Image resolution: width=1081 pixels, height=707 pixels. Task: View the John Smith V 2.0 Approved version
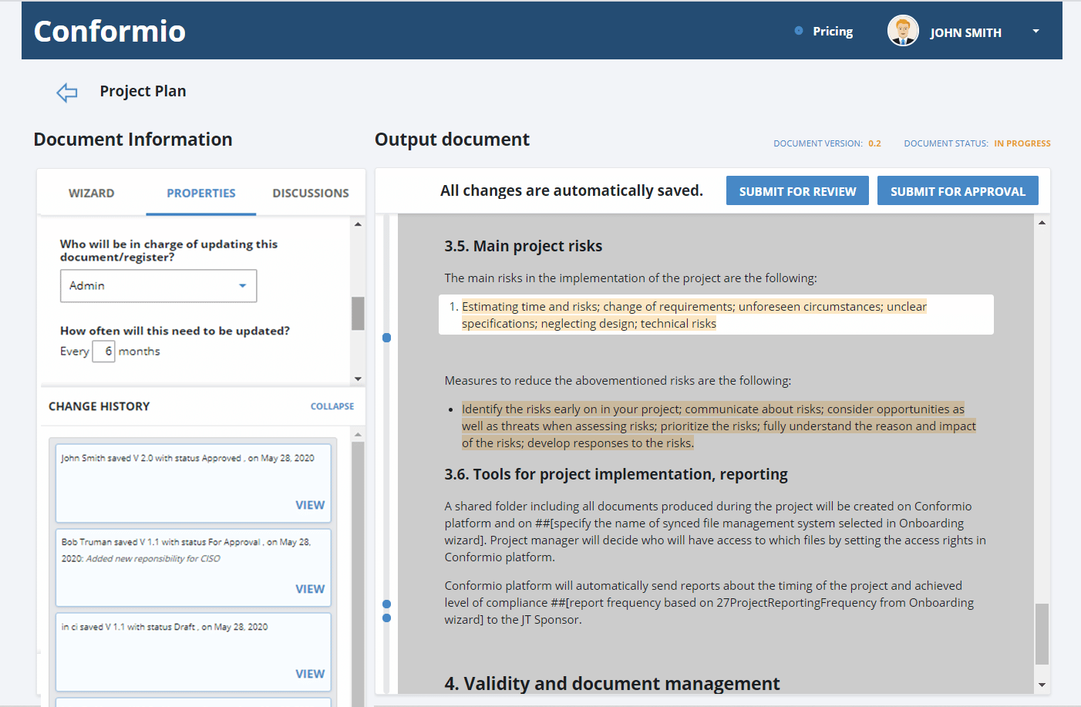click(310, 505)
